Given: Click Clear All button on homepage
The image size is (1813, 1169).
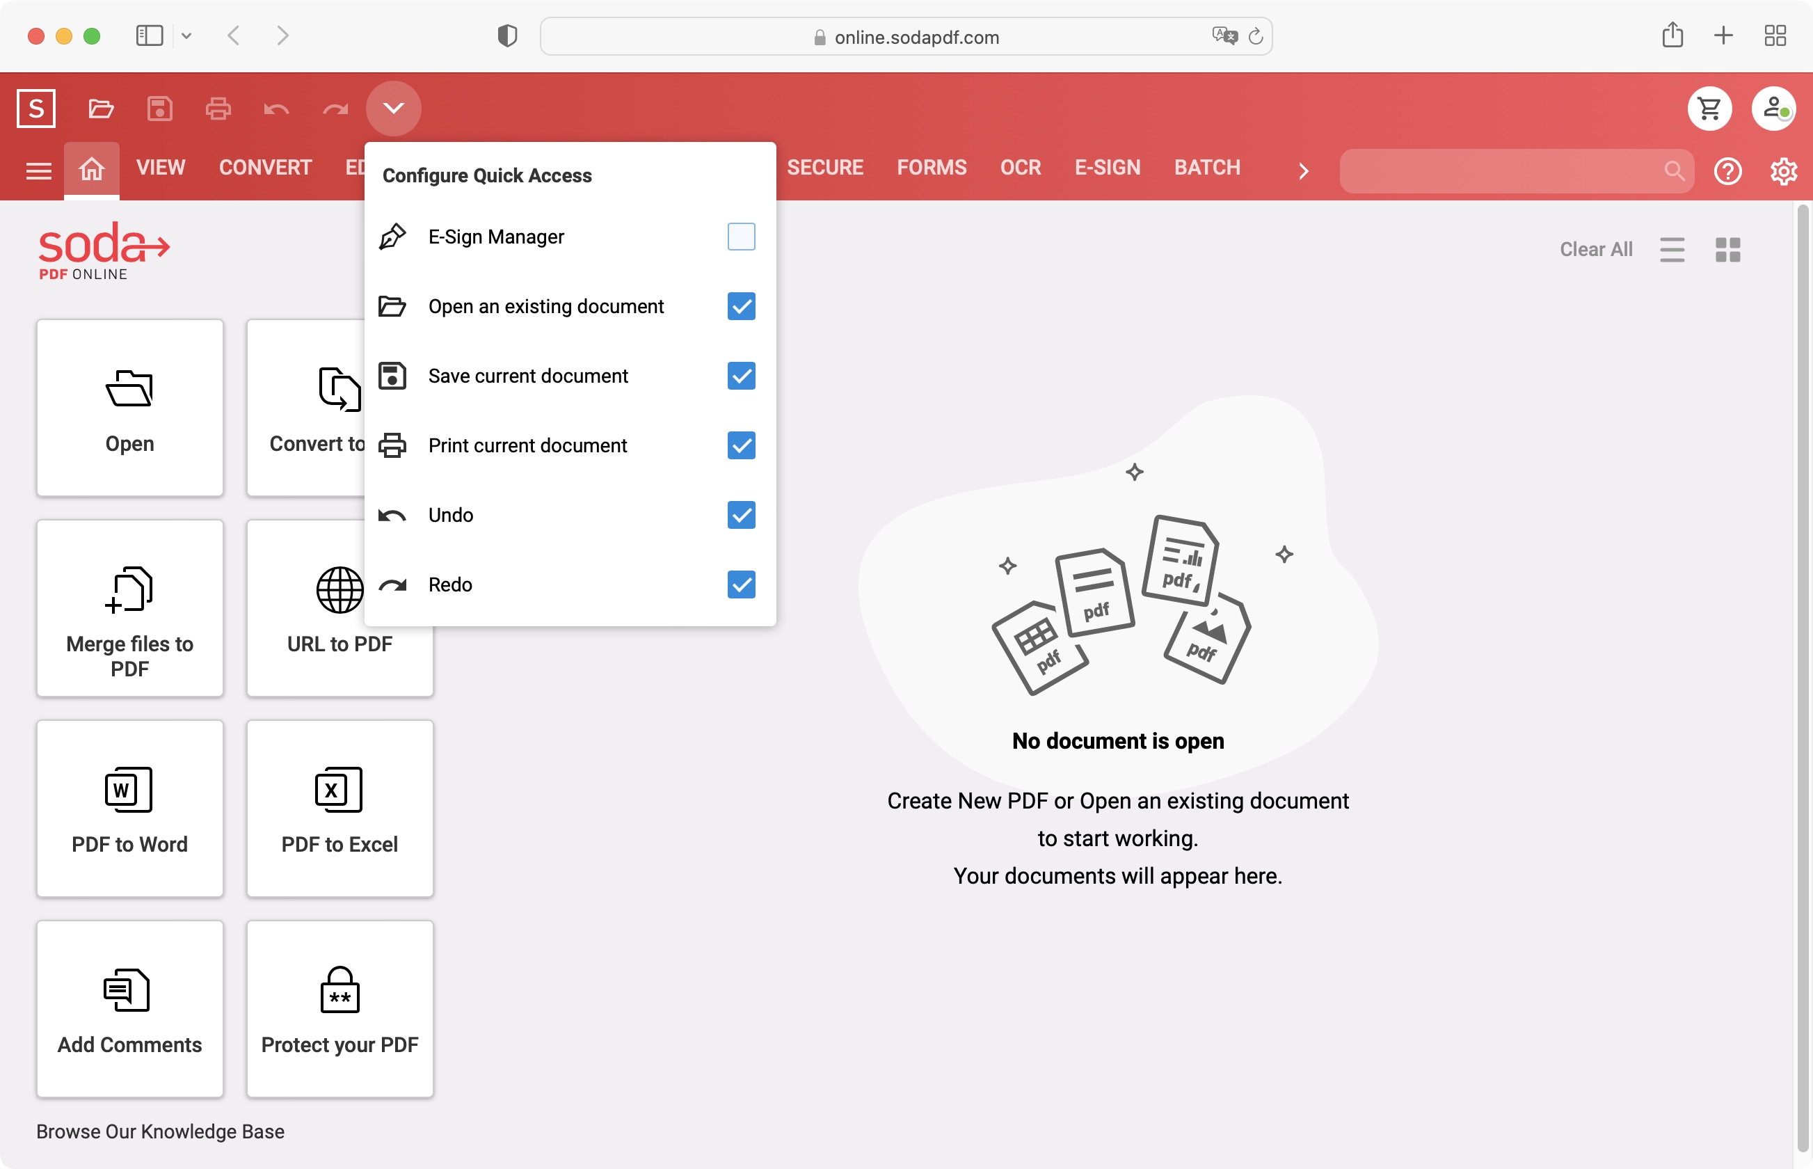Looking at the screenshot, I should (1595, 248).
